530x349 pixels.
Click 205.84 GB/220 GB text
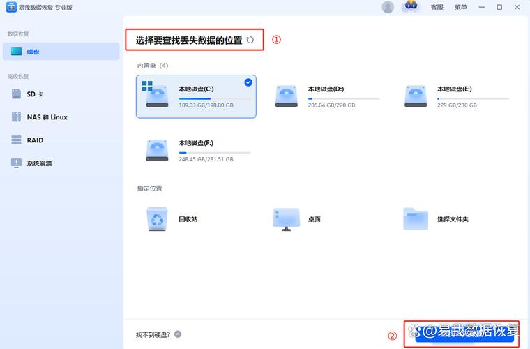coord(331,105)
